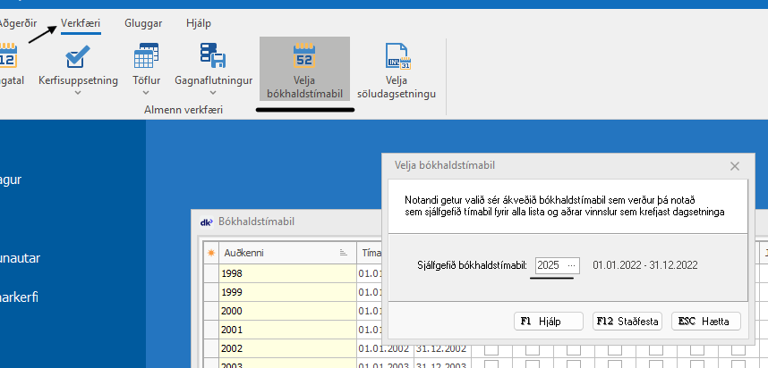Tick the first checkbox in the 2002 row
This screenshot has height=368, width=768.
491,348
